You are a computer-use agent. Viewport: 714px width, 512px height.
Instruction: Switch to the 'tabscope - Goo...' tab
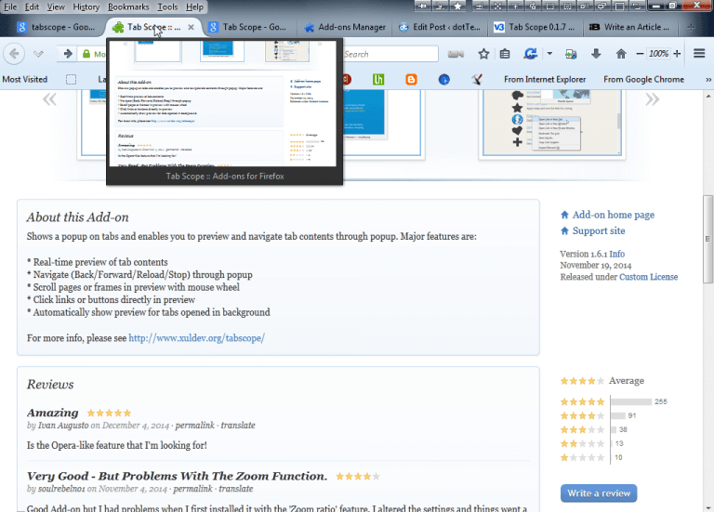pos(56,27)
